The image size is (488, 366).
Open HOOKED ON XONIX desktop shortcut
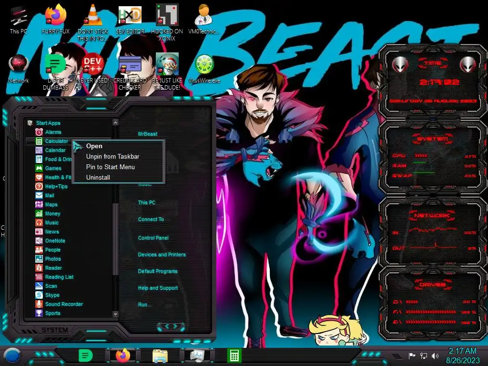[x=167, y=22]
